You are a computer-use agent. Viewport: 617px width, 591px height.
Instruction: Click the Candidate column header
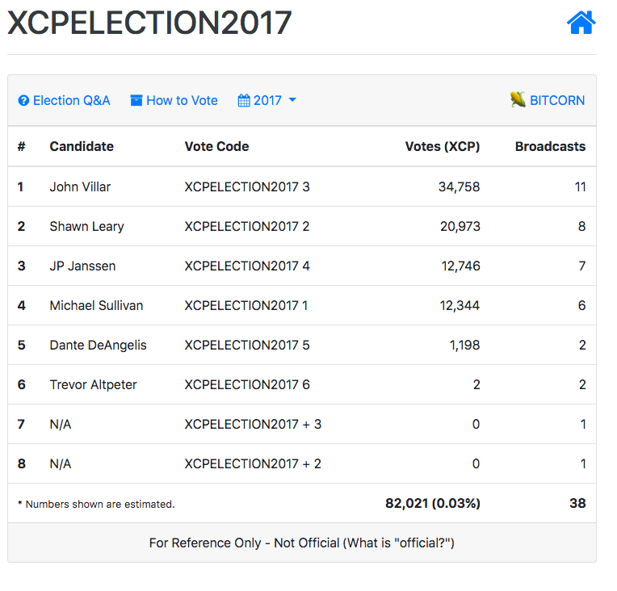coord(82,146)
